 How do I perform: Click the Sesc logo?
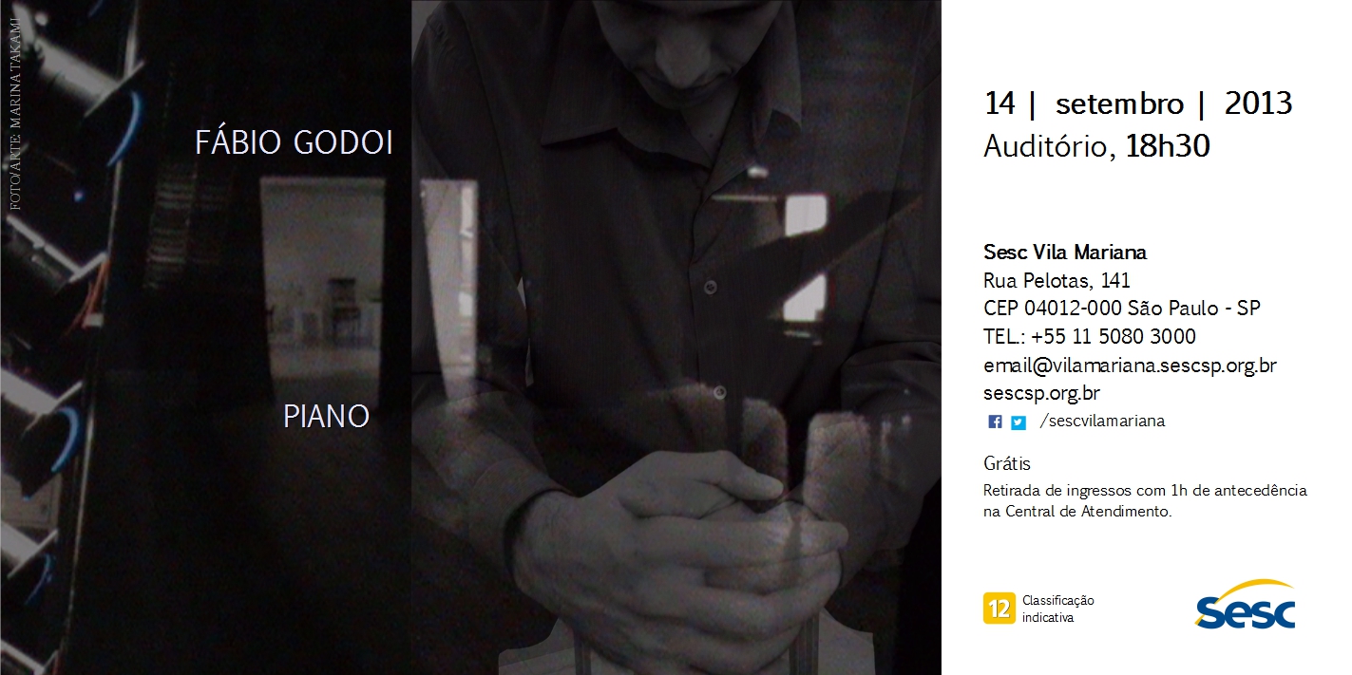tap(1246, 605)
